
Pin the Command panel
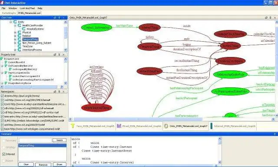coord(275,134)
